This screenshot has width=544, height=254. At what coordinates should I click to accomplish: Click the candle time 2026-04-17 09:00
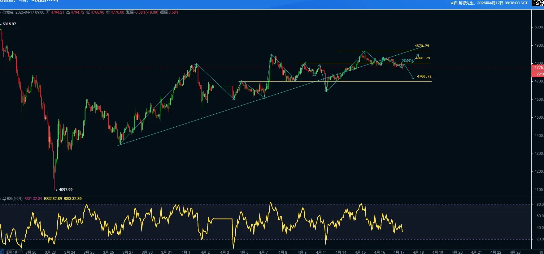[30, 12]
